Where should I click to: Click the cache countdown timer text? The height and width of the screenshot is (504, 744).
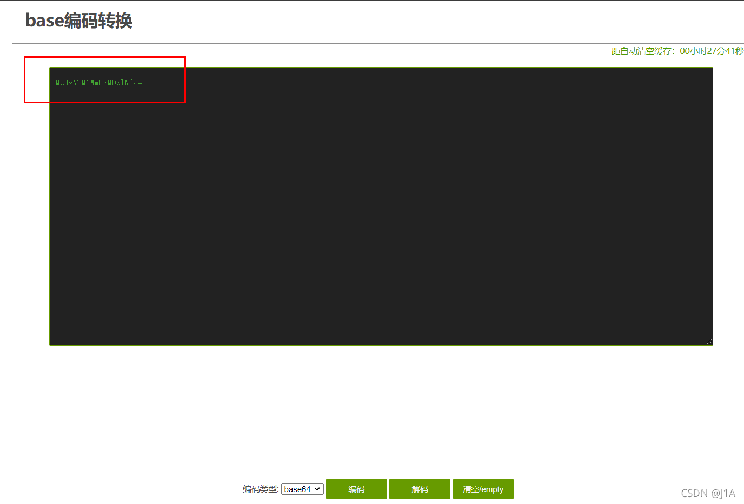coord(677,51)
